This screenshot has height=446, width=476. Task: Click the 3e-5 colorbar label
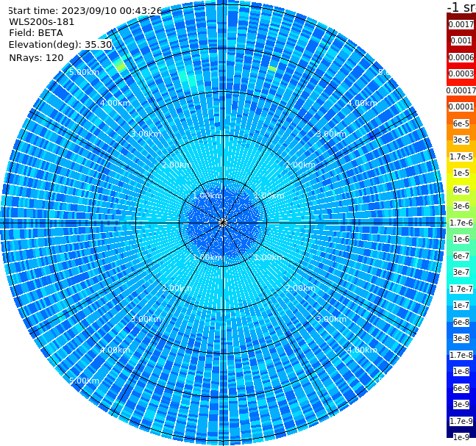pos(461,140)
